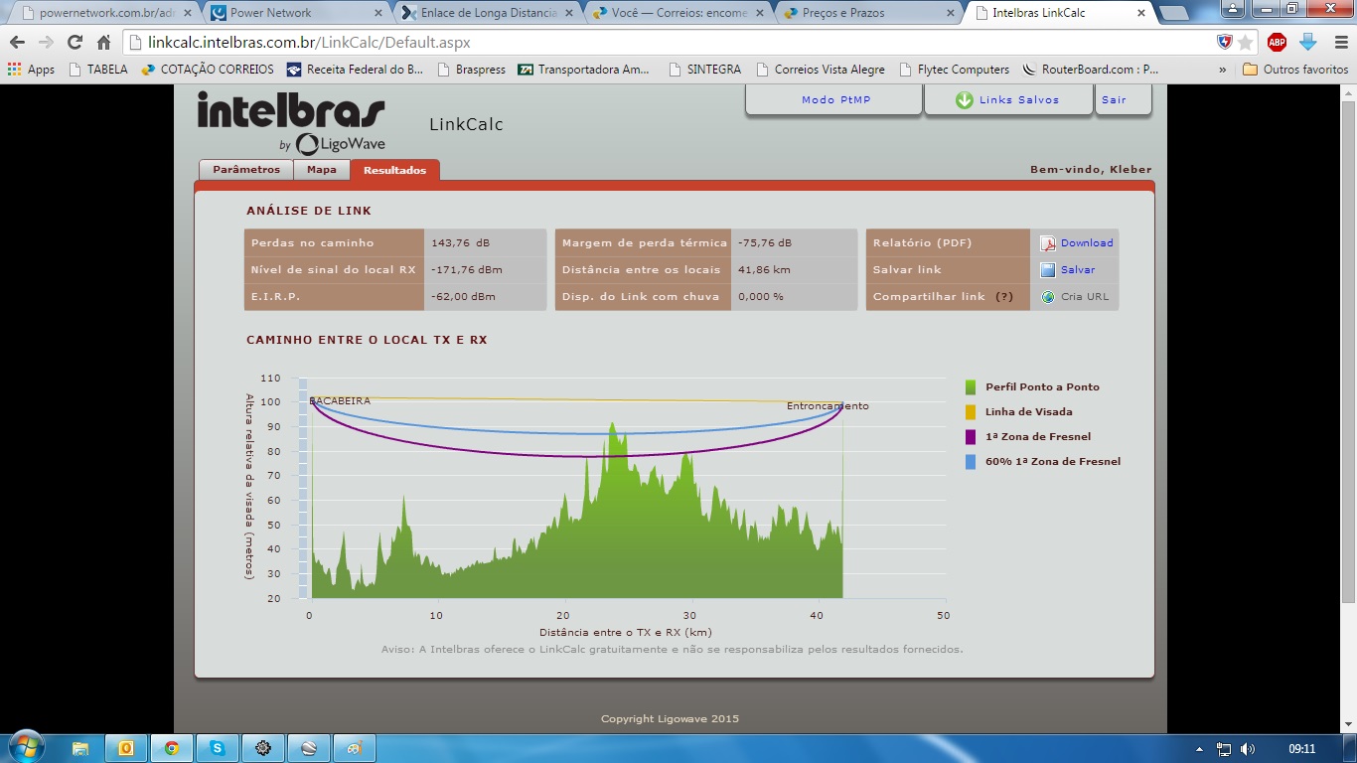Open the Links Salvos button
This screenshot has height=763, width=1357.
1009,100
